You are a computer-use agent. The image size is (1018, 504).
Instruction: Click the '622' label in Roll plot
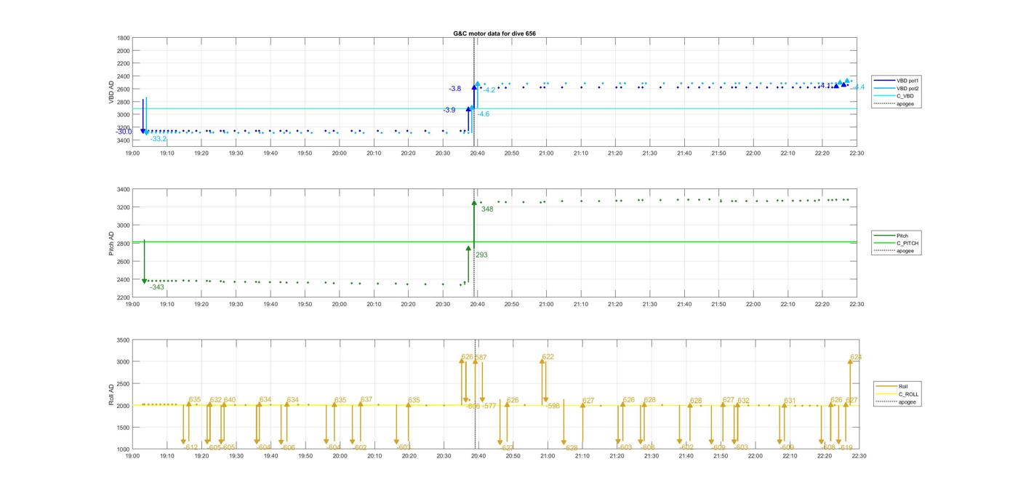[x=548, y=357]
